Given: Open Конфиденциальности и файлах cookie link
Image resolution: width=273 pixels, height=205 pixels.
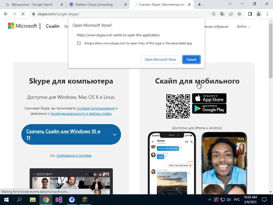Looking at the screenshot, I should 81,114.
